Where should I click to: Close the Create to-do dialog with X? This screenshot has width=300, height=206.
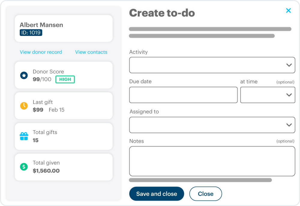289,11
